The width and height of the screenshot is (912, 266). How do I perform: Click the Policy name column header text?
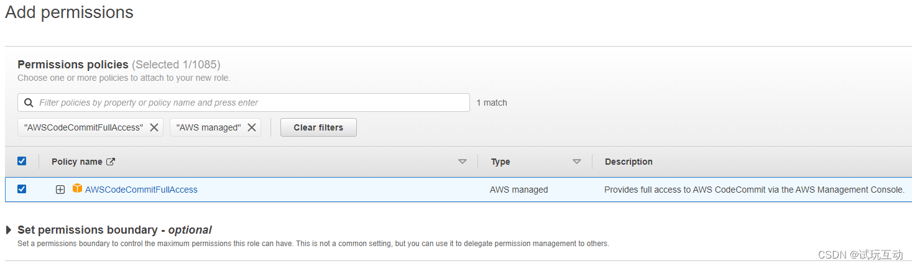point(77,162)
